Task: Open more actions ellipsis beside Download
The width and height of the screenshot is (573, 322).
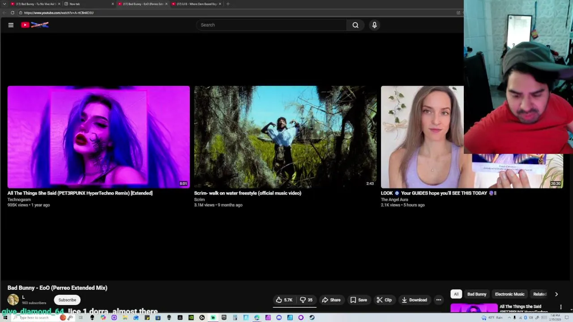Action: point(439,300)
